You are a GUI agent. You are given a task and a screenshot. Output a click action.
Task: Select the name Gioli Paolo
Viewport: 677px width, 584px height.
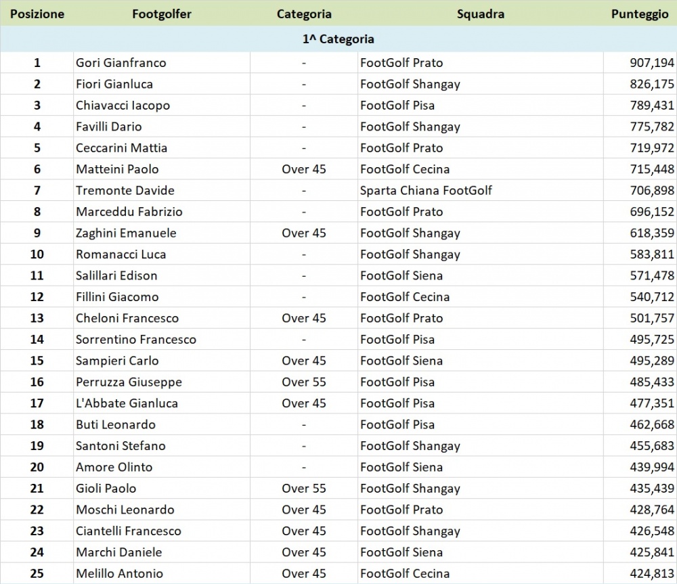tap(106, 489)
